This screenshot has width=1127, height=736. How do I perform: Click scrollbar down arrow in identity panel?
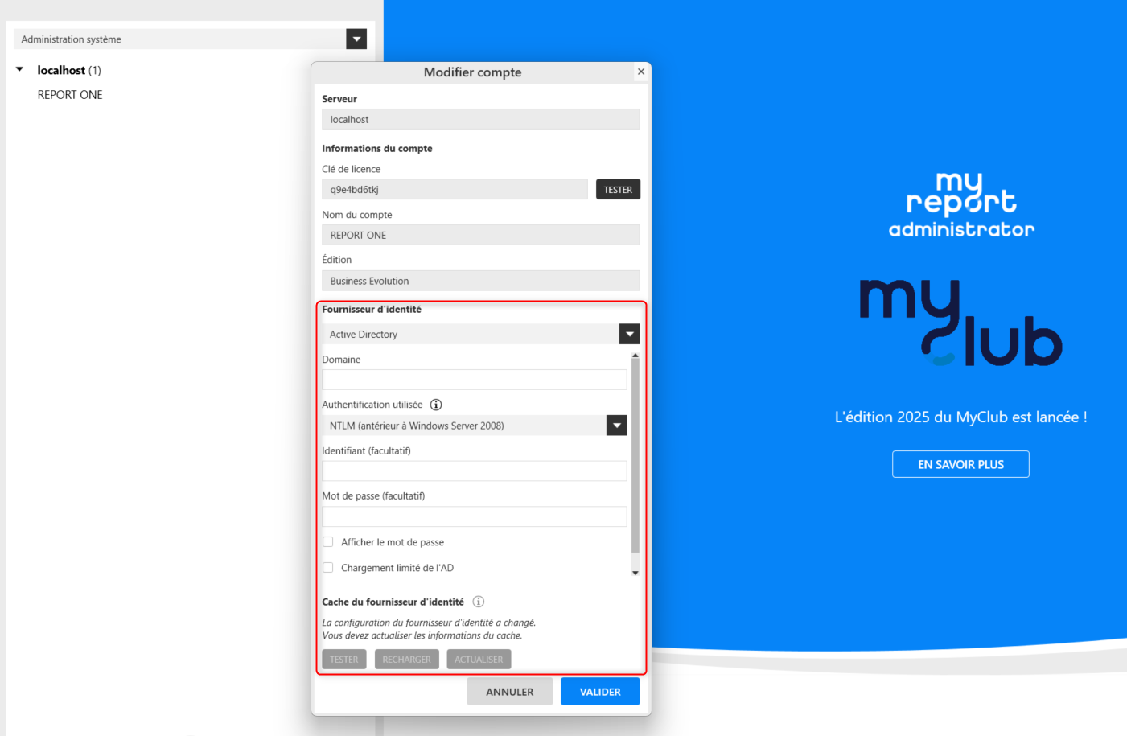pyautogui.click(x=635, y=573)
